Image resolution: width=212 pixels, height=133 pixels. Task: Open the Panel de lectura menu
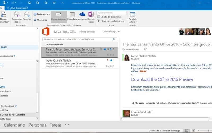click(x=132, y=17)
